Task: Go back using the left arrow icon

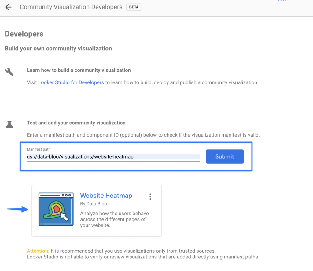Action: click(x=8, y=7)
